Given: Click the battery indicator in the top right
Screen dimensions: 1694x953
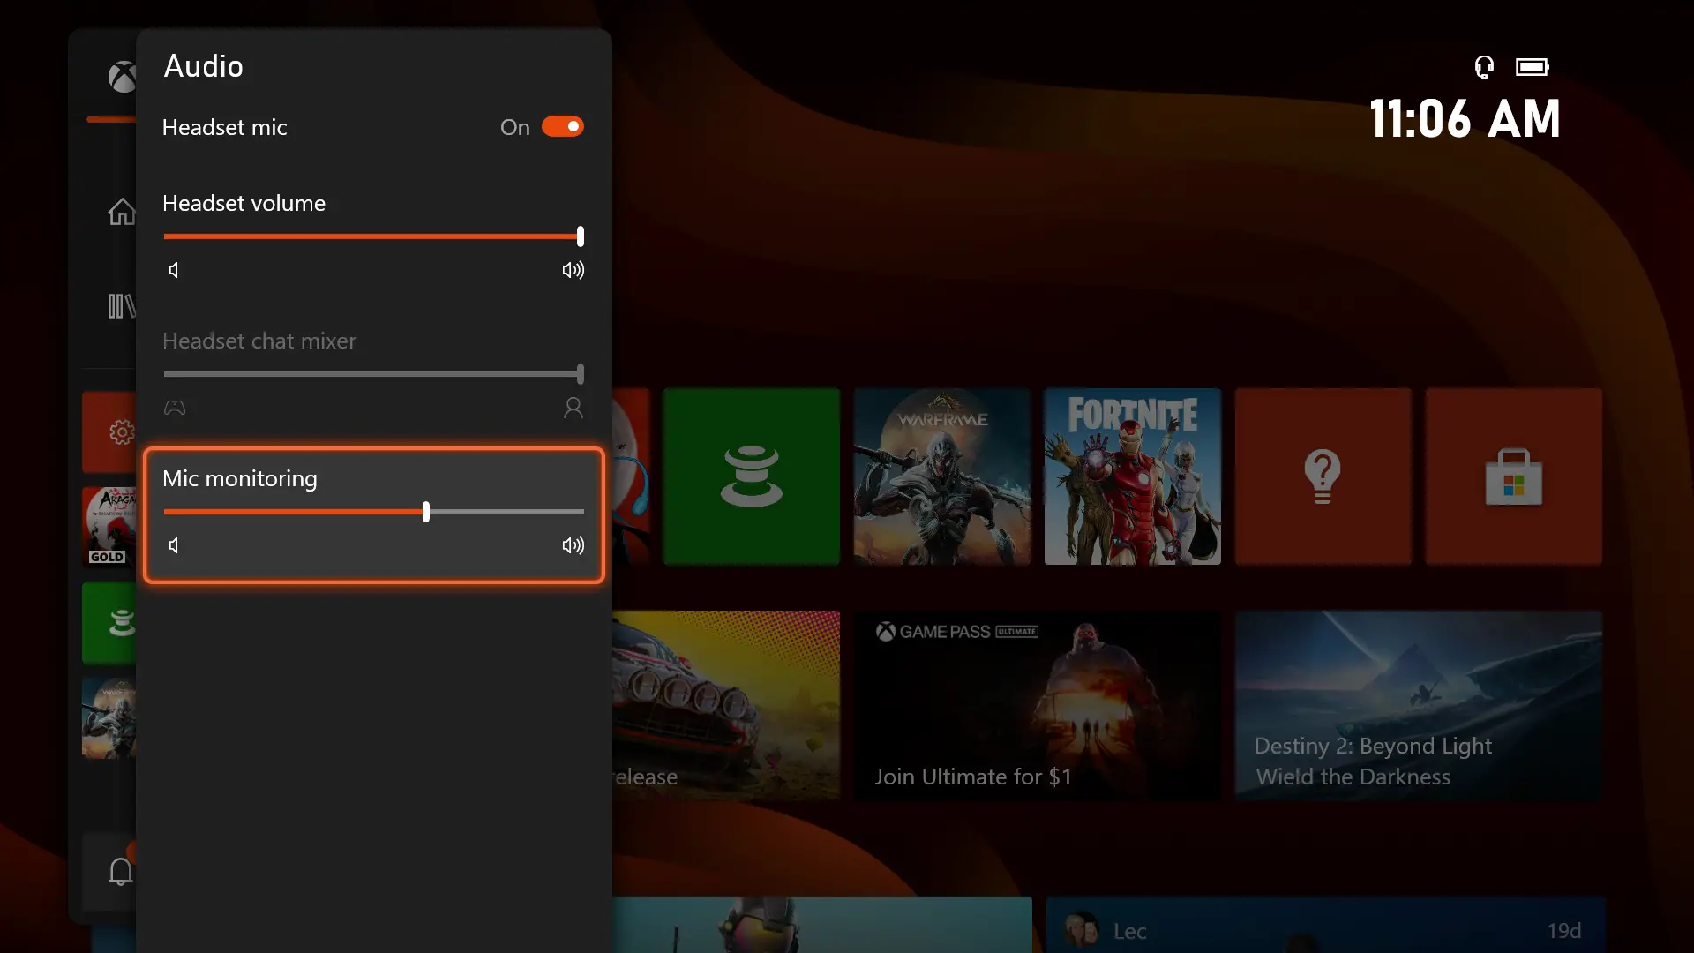Looking at the screenshot, I should click(x=1533, y=66).
